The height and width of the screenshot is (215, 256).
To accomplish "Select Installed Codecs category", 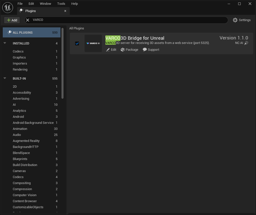I will pos(32,51).
